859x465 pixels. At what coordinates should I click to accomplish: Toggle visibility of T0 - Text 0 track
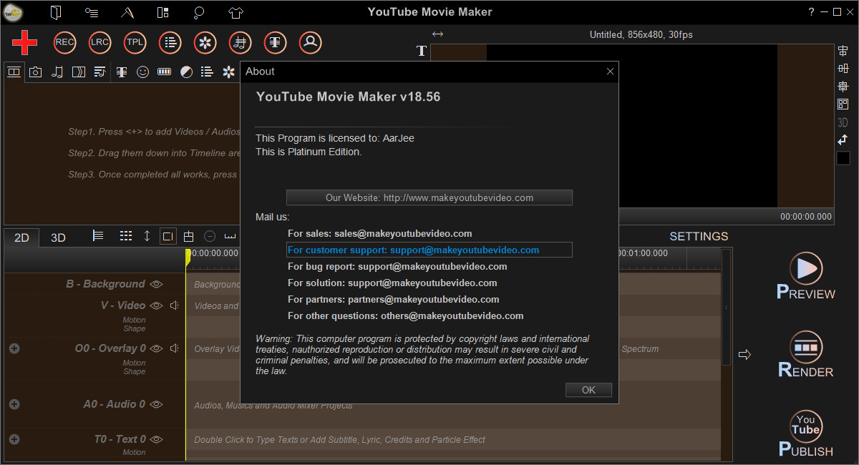pyautogui.click(x=156, y=439)
